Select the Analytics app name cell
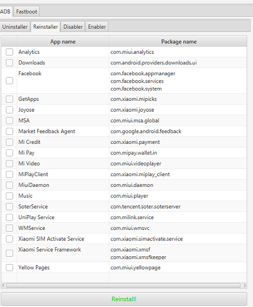 tap(63, 52)
